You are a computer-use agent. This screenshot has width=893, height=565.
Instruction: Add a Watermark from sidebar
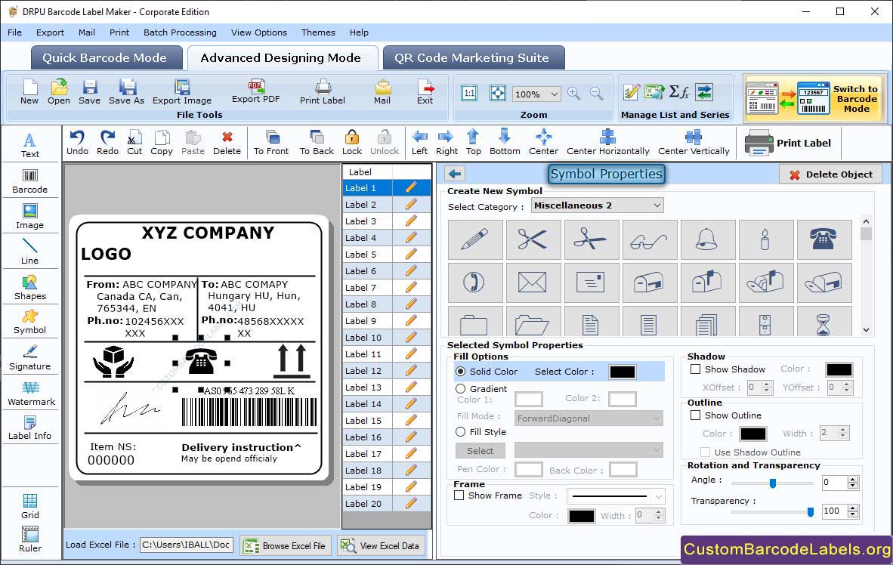point(31,393)
